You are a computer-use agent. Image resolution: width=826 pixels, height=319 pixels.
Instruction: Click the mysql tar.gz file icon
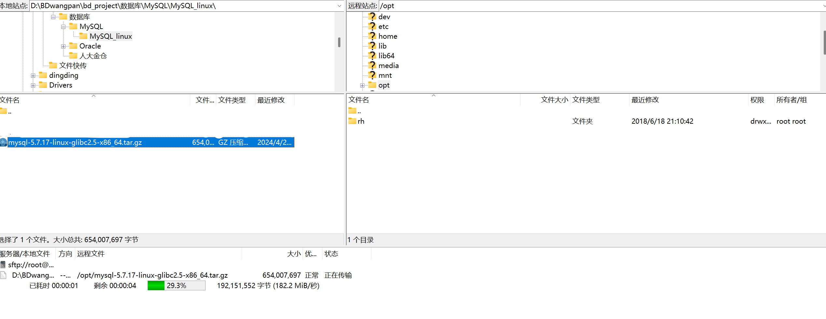click(4, 142)
